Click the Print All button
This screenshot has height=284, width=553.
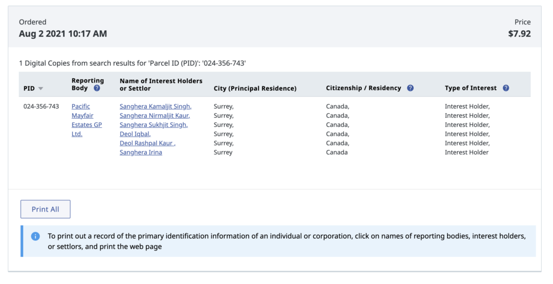pyautogui.click(x=45, y=209)
